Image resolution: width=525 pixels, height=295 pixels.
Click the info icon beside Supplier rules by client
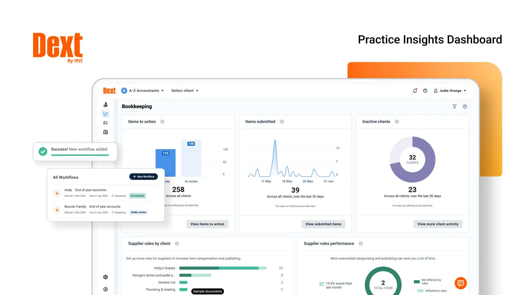[177, 243]
